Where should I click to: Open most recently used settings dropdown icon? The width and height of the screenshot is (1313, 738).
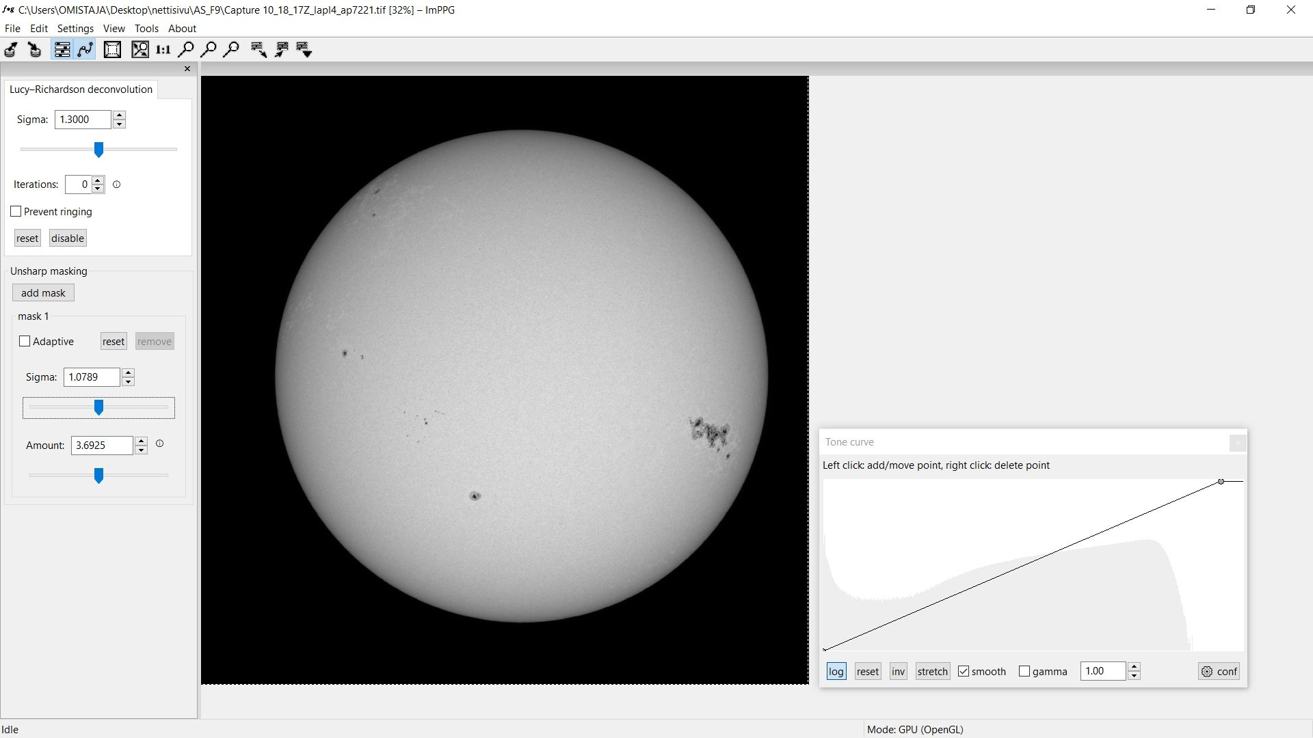click(304, 49)
